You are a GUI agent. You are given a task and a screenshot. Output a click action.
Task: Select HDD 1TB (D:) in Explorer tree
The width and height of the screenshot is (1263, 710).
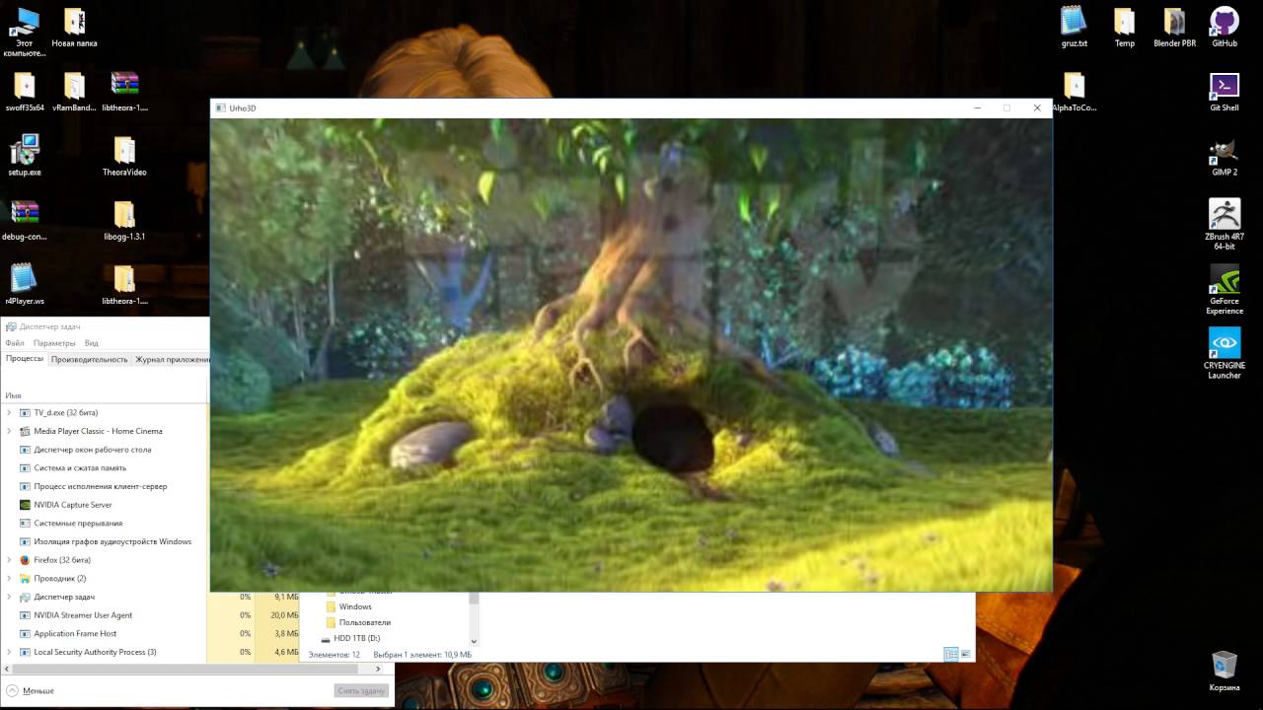(356, 638)
